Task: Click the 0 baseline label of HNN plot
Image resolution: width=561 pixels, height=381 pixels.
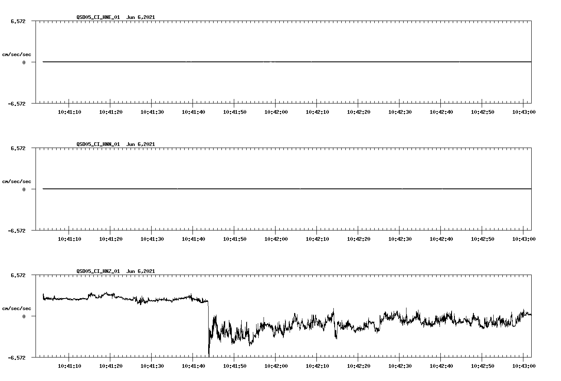Action: click(24, 189)
